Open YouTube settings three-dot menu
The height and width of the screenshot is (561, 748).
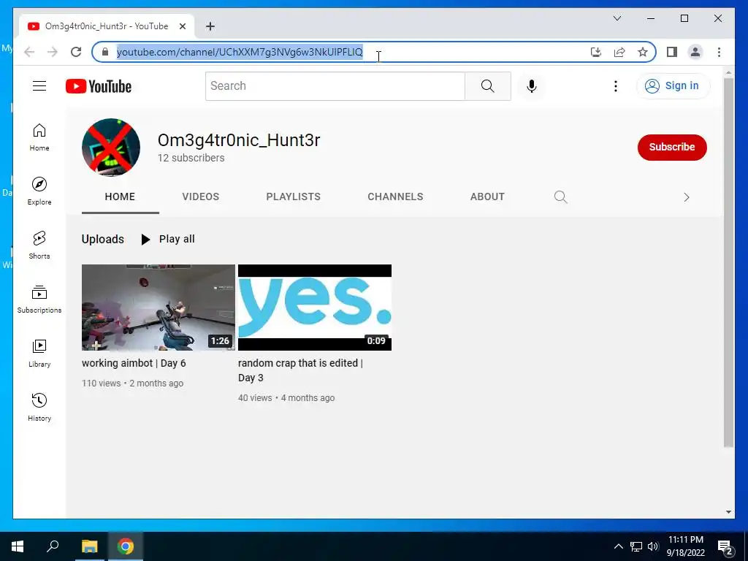coord(615,86)
